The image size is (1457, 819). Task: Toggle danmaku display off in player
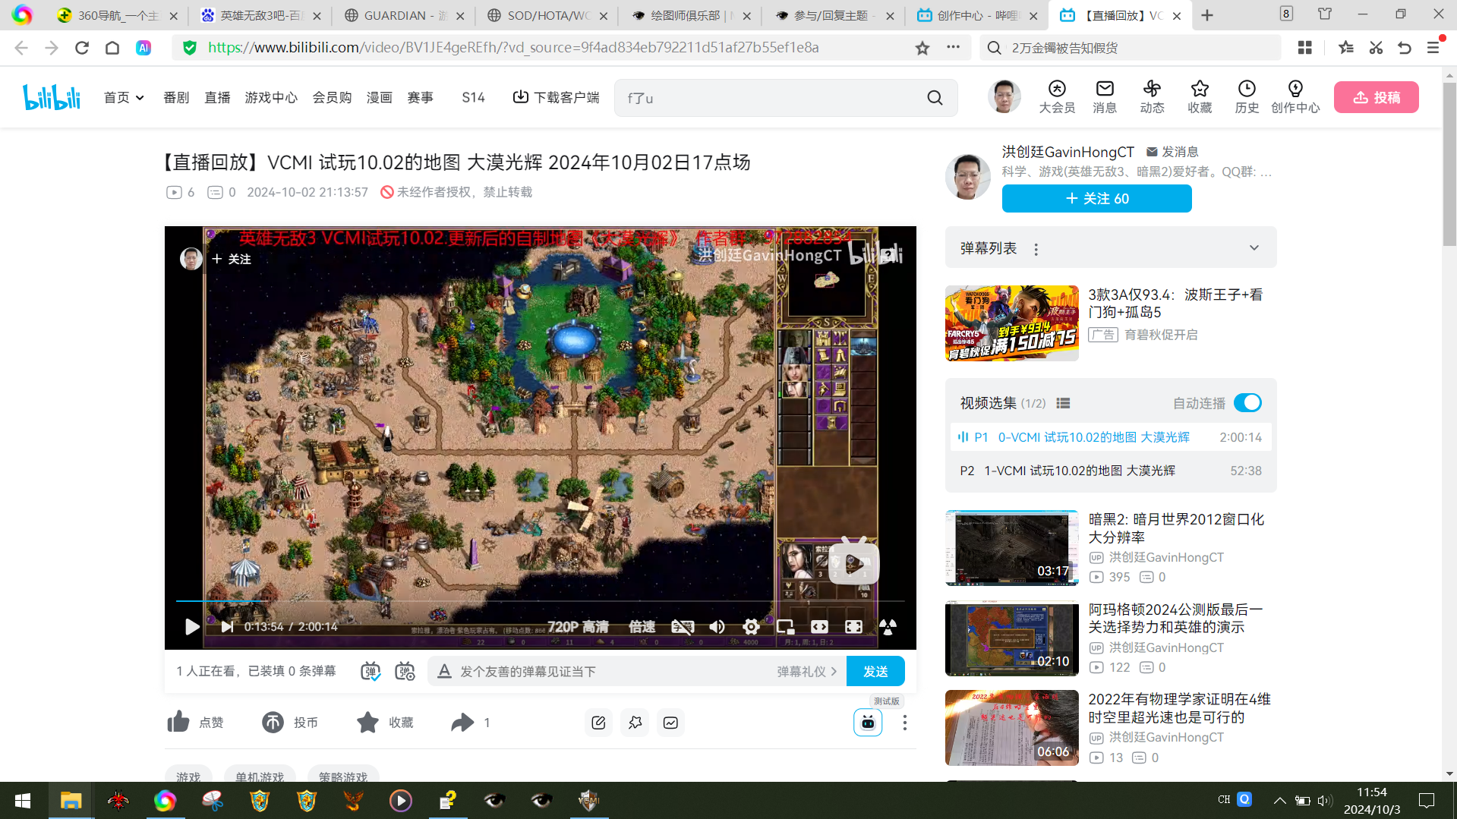pos(683,627)
